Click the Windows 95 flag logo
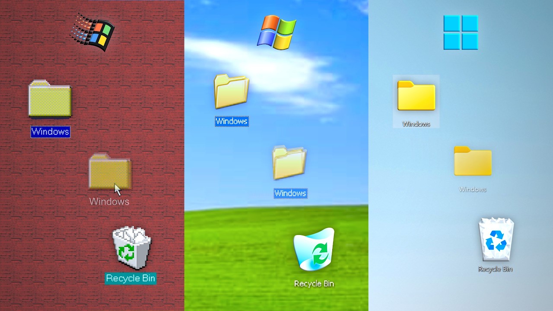Image resolution: width=553 pixels, height=311 pixels. [x=92, y=32]
